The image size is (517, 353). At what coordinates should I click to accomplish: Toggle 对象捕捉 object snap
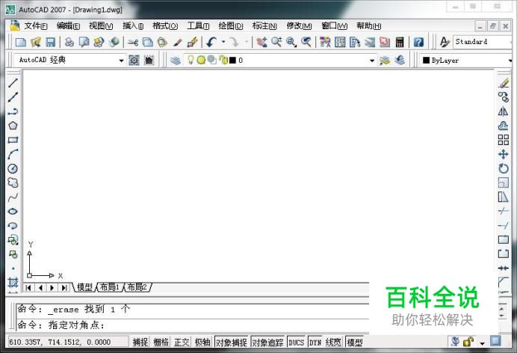tap(232, 343)
